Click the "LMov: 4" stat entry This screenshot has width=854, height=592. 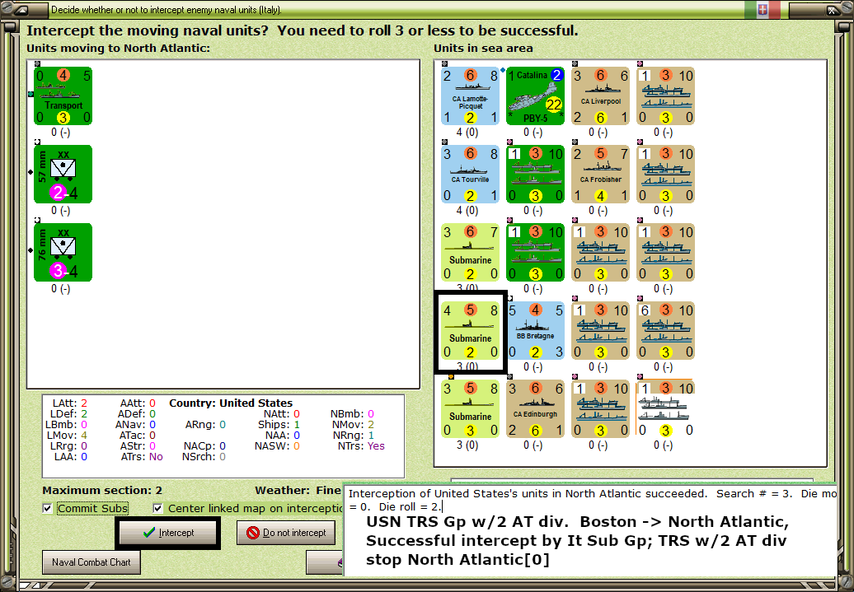click(x=67, y=436)
